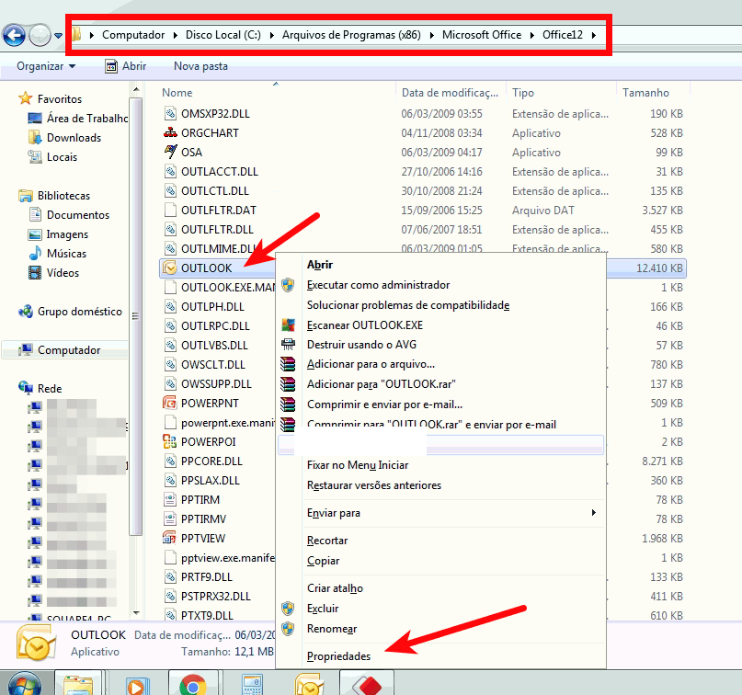Choose Destruir usando o AVG
Image resolution: width=742 pixels, height=695 pixels.
tap(361, 345)
